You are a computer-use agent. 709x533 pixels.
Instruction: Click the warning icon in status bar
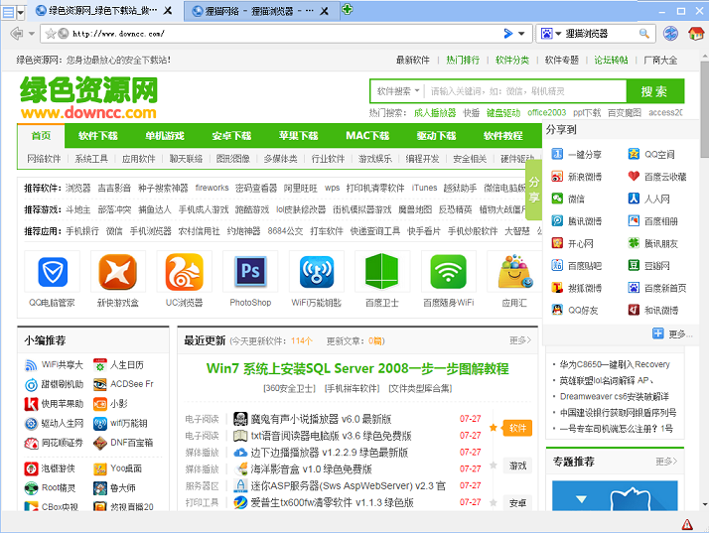coord(687,523)
